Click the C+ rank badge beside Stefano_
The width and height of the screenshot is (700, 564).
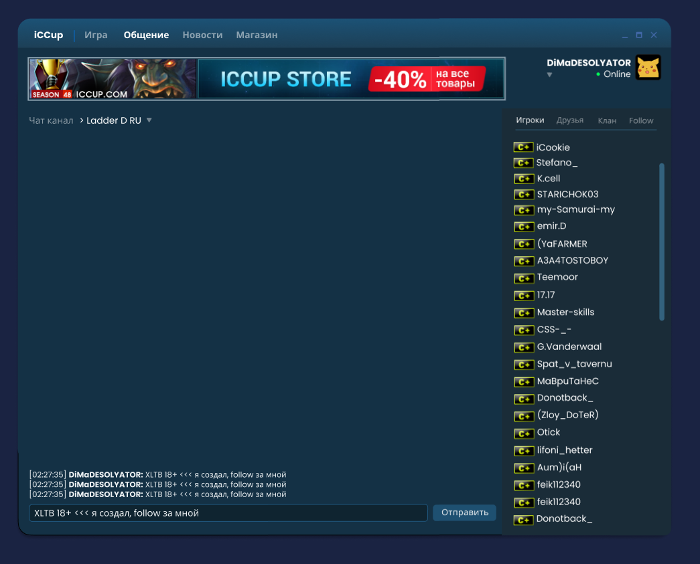pyautogui.click(x=523, y=163)
